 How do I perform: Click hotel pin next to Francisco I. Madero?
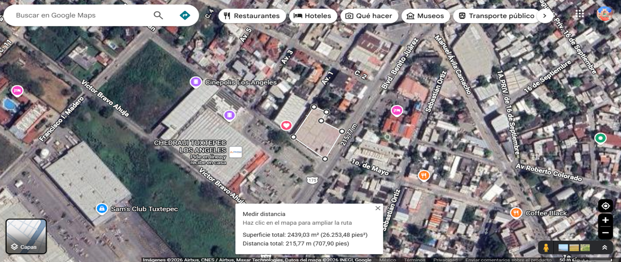click(x=17, y=90)
